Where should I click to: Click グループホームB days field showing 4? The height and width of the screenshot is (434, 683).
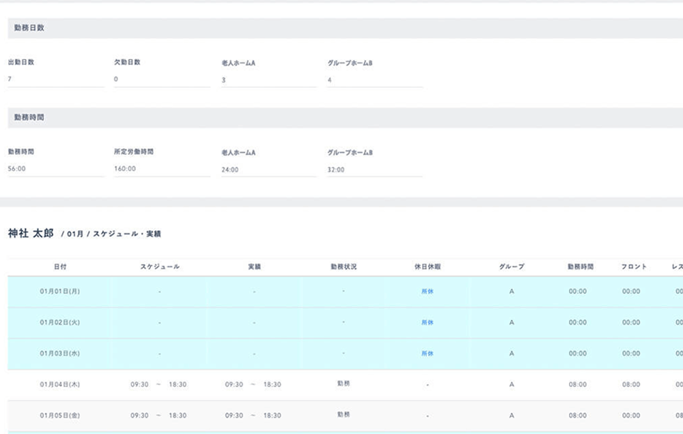(374, 80)
